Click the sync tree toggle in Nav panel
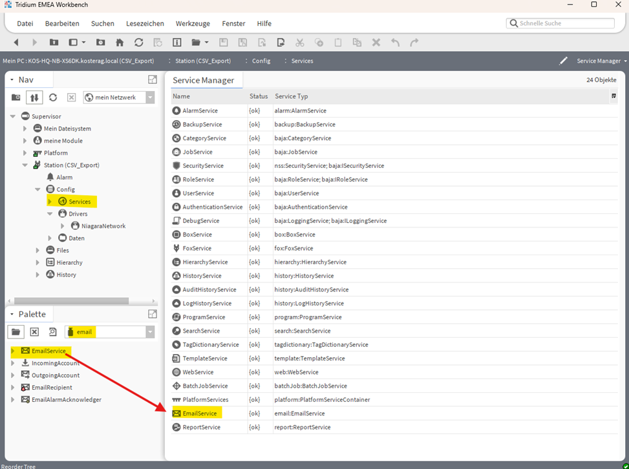Screen dimensions: 629x469 34,98
